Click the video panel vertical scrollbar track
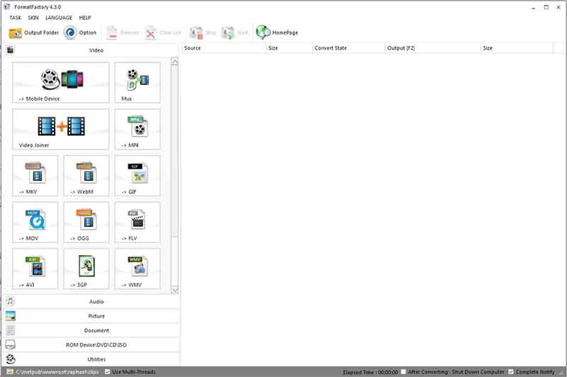This screenshot has height=377, width=567. coord(174,260)
